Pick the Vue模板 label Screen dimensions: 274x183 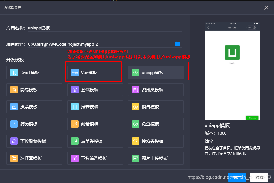pyautogui.click(x=89, y=73)
